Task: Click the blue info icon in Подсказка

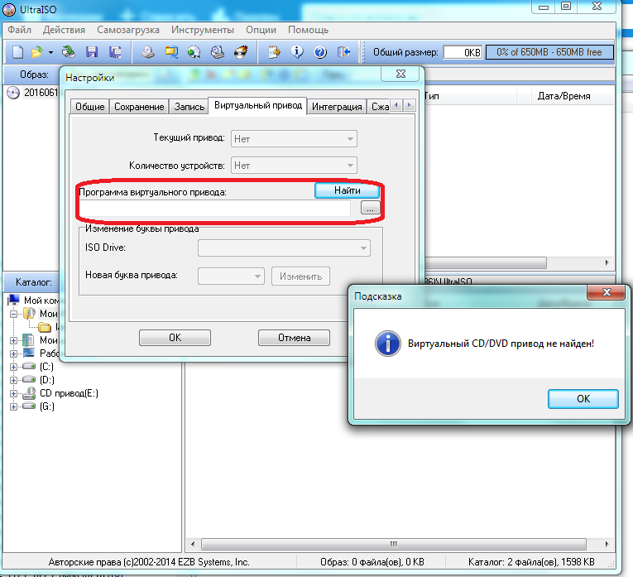Action: (x=387, y=344)
